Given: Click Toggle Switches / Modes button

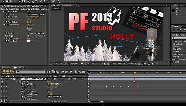Looking at the screenshot, I should coord(57,101).
